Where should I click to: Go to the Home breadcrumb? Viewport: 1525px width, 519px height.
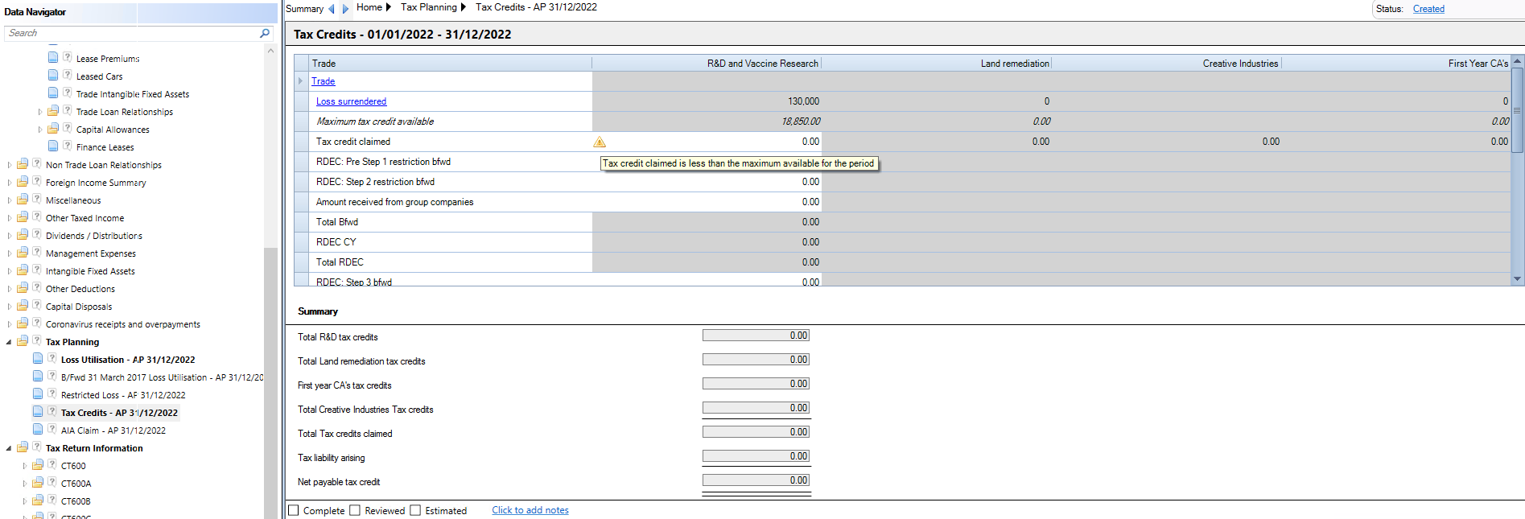click(369, 7)
